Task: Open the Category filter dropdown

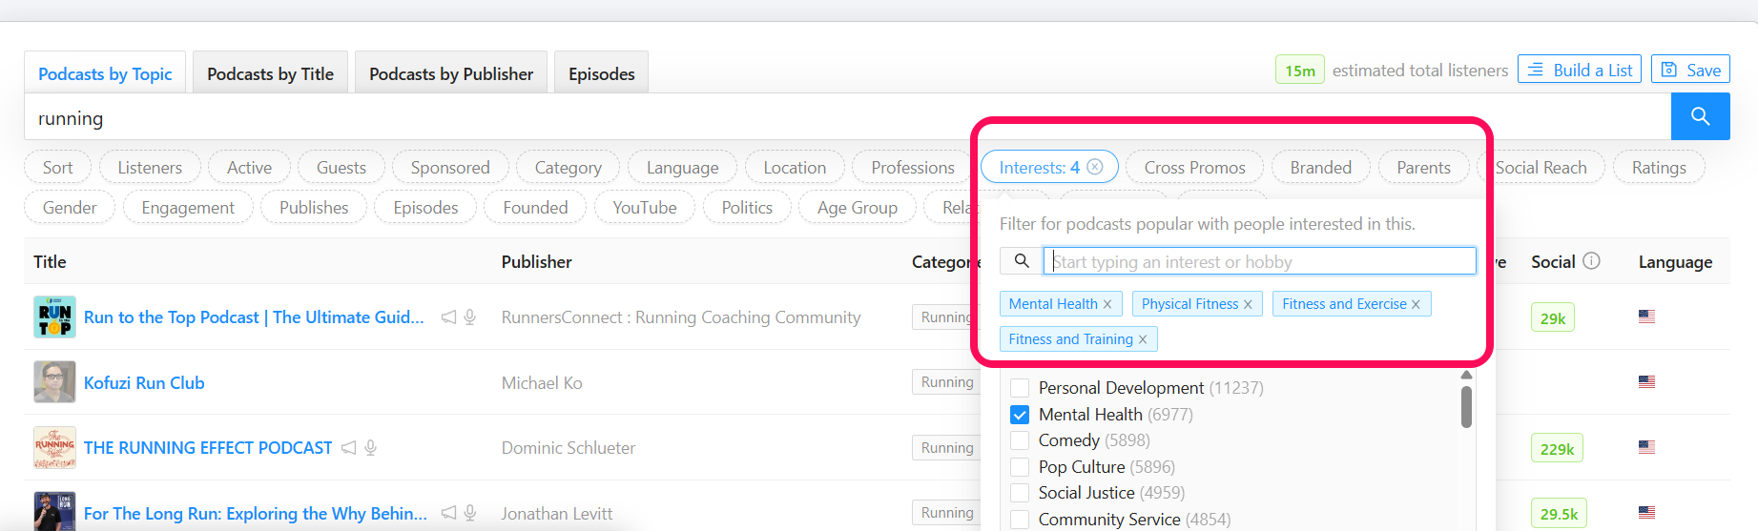Action: pyautogui.click(x=568, y=168)
